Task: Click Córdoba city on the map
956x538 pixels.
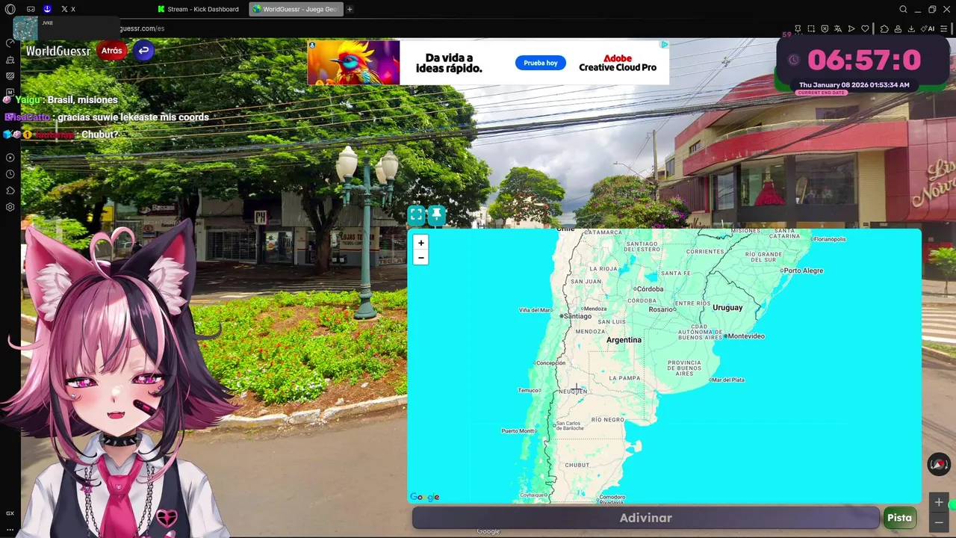Action: pos(648,289)
